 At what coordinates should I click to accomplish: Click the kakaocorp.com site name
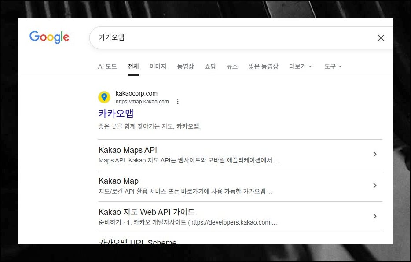136,93
